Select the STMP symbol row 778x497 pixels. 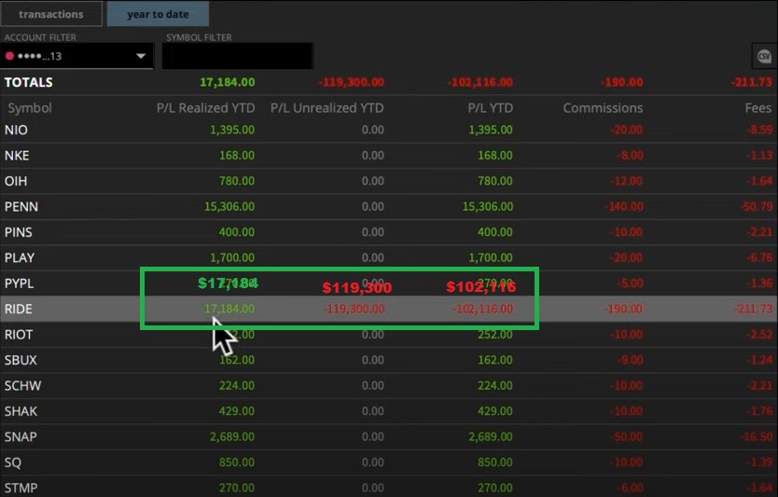(x=389, y=487)
